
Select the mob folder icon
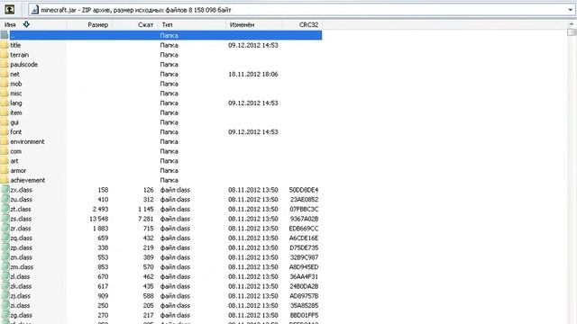click(x=5, y=84)
